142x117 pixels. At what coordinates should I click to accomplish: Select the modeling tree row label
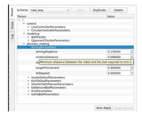(x=33, y=34)
